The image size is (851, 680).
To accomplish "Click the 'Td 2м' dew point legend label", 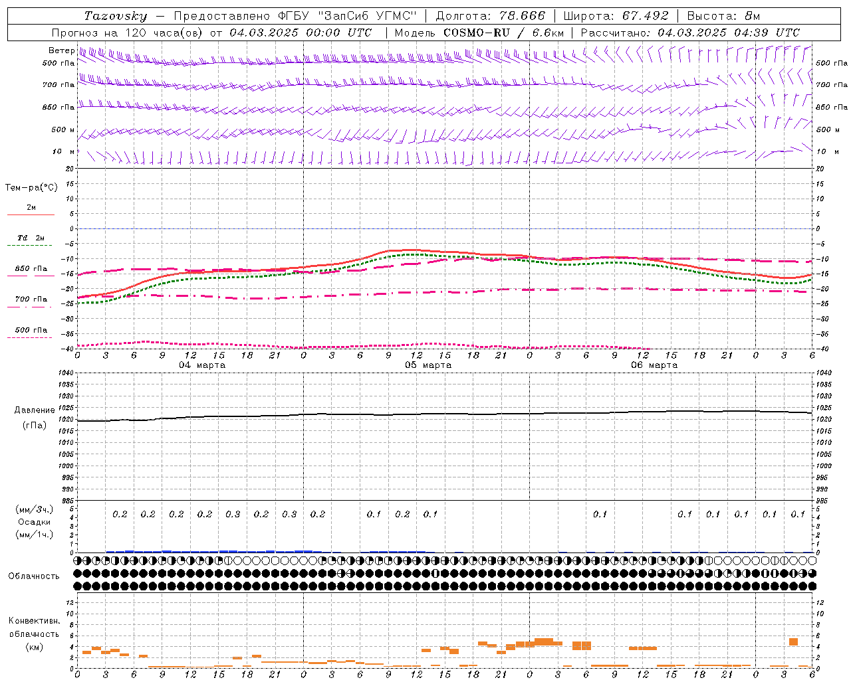I will point(31,238).
